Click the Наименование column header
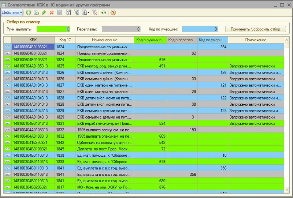293x198 pixels. [105, 40]
